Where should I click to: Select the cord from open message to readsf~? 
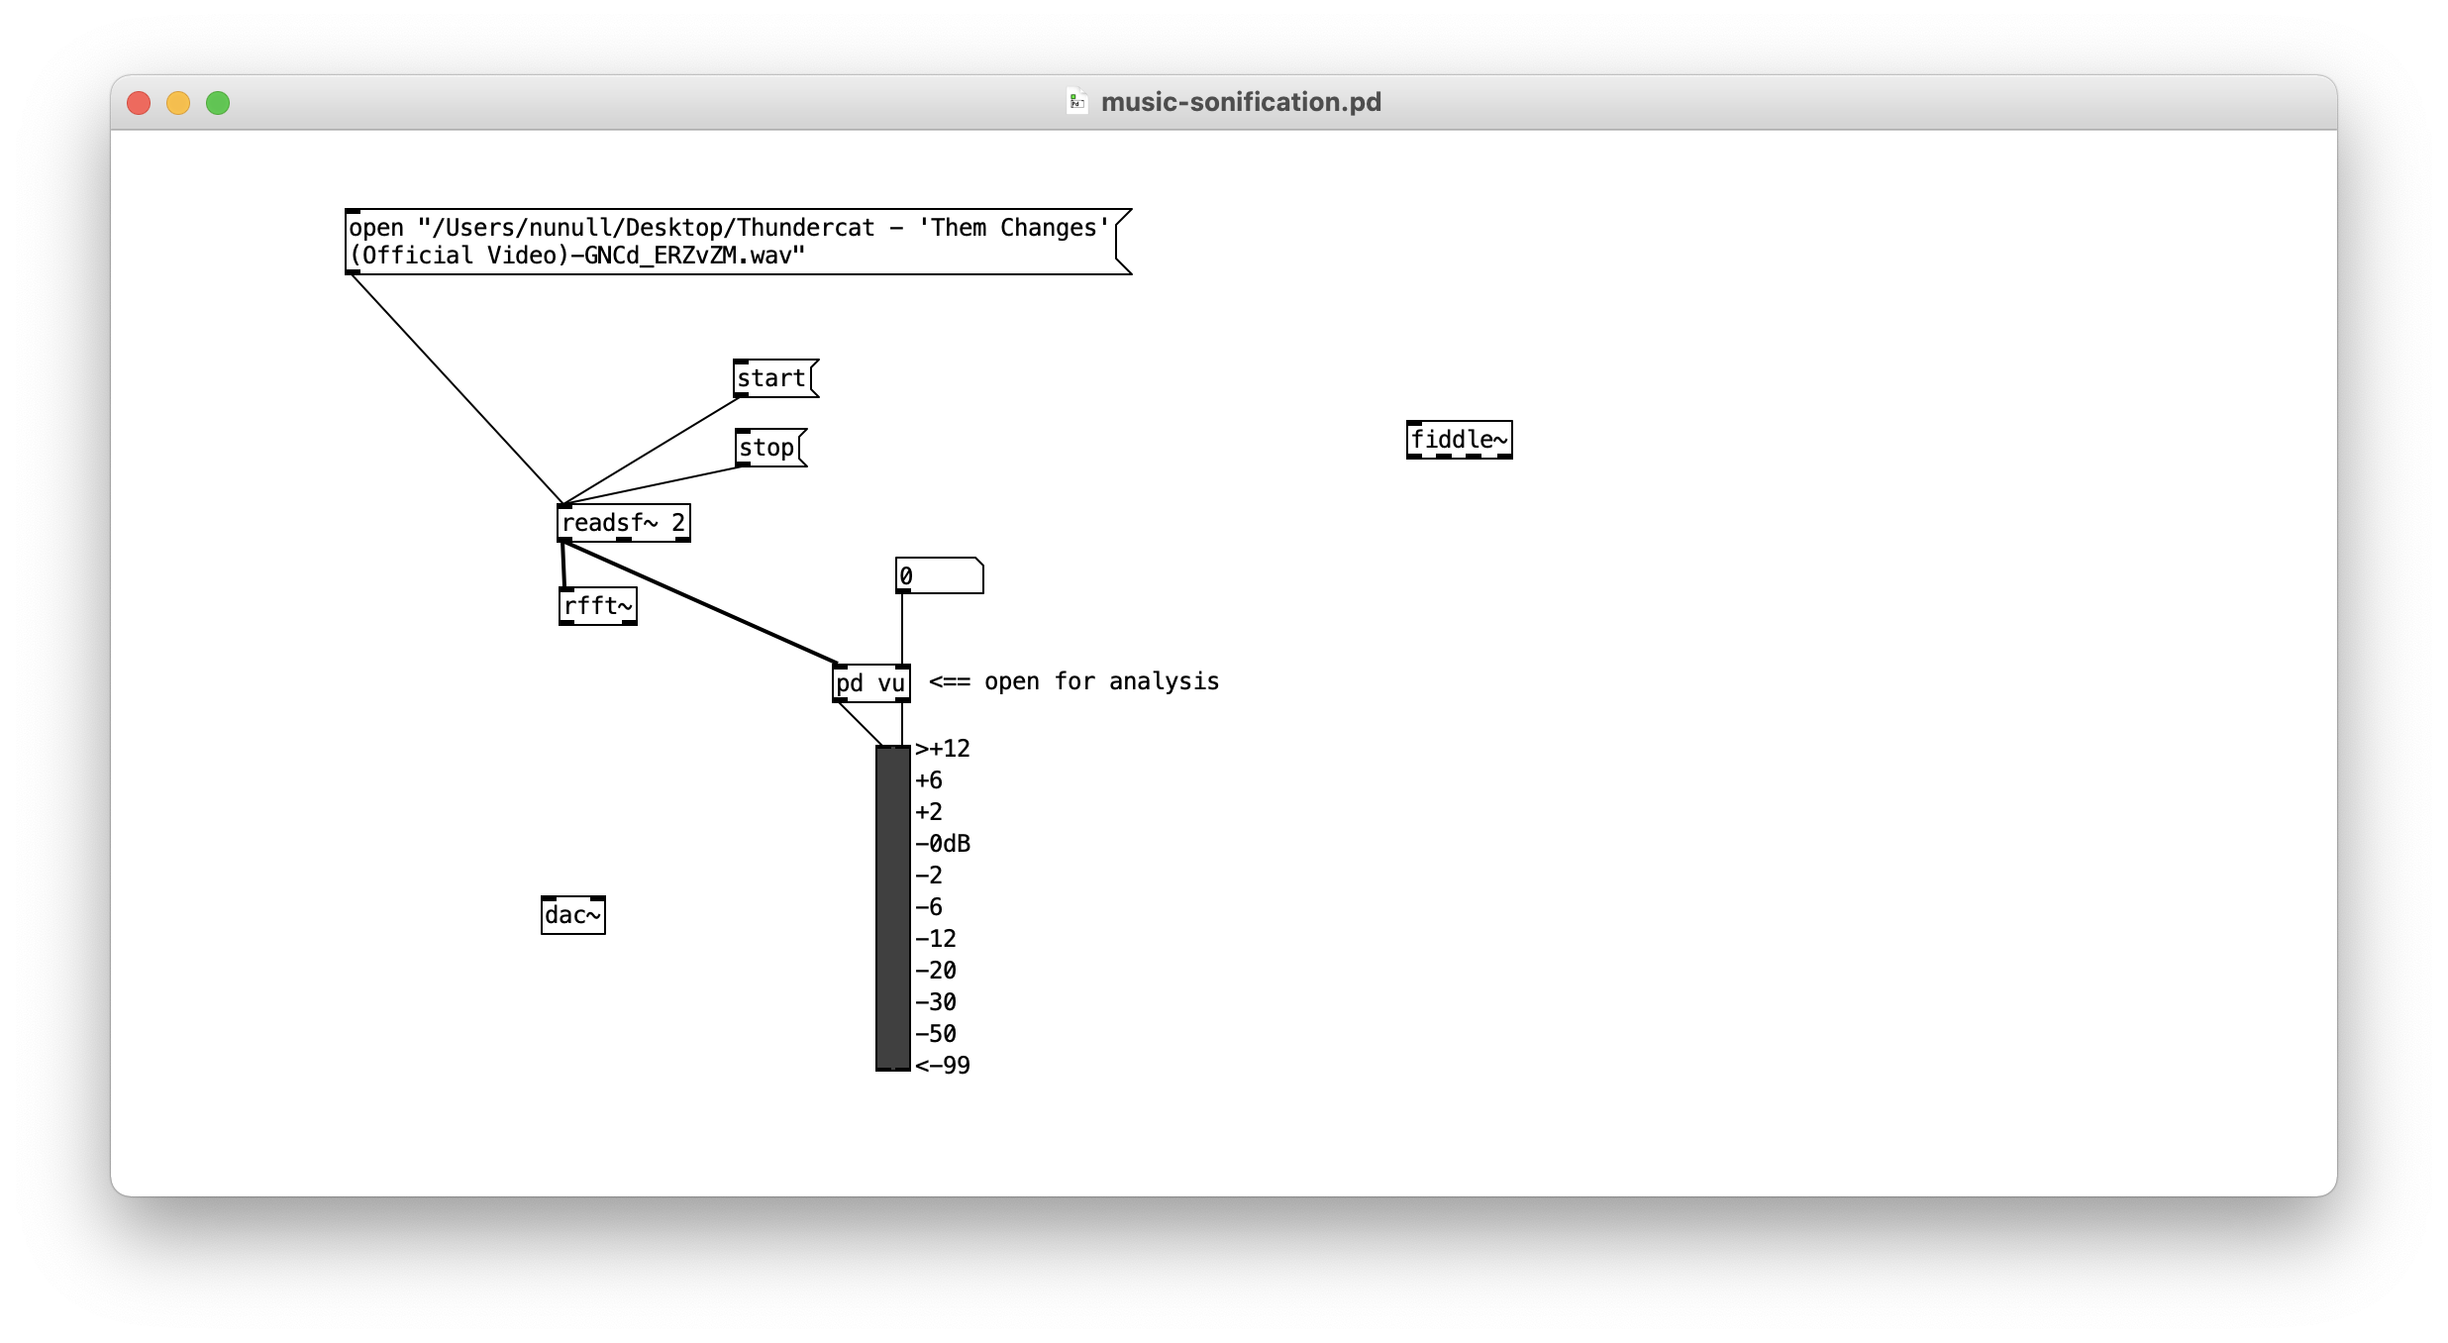point(457,389)
